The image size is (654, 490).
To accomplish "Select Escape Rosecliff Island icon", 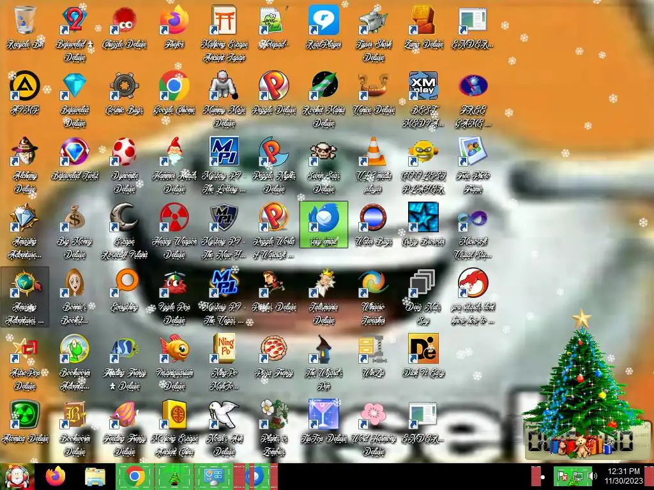I will tap(125, 231).
